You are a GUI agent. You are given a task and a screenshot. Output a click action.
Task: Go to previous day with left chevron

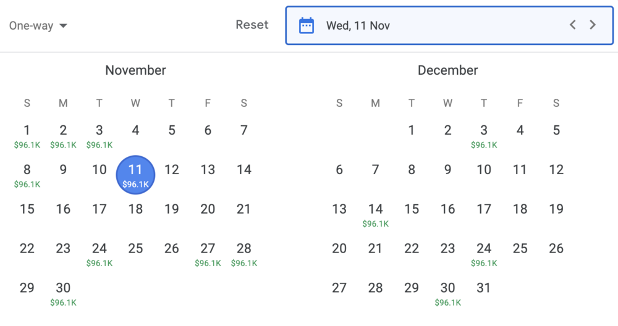573,25
